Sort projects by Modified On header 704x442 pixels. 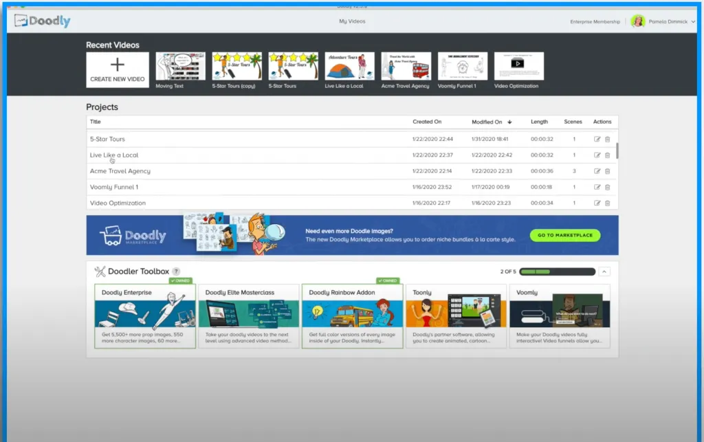tap(487, 122)
